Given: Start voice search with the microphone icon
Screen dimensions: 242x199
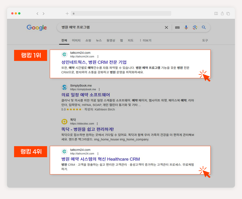Looking at the screenshot, I should point(186,28).
